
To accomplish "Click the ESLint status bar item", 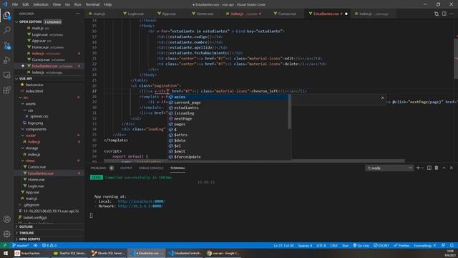I will click(381, 245).
